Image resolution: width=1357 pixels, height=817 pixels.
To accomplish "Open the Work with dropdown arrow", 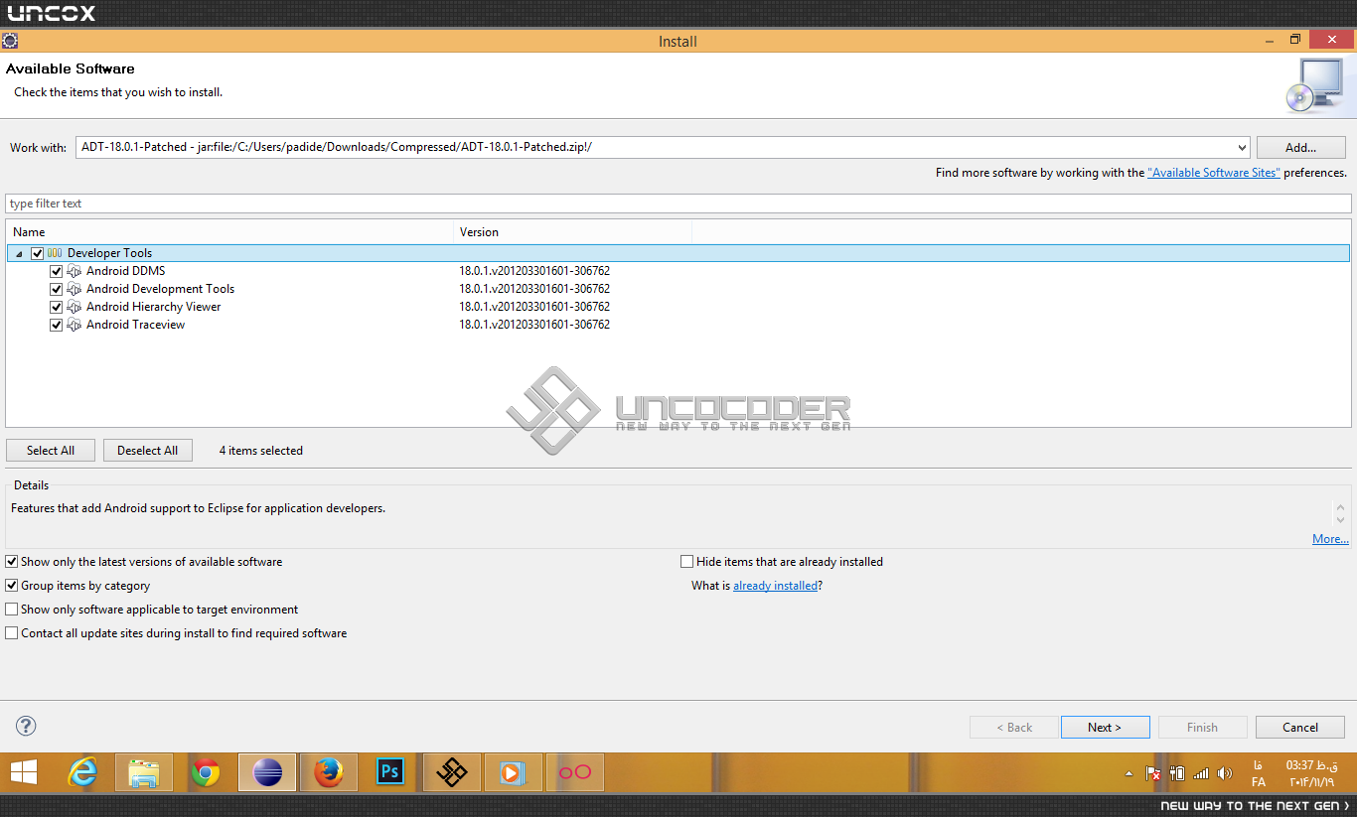I will [1241, 148].
